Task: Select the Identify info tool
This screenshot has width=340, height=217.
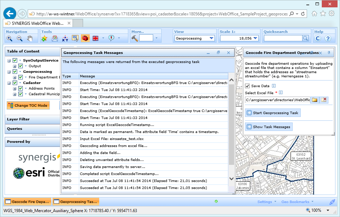Action: pyautogui.click(x=111, y=38)
